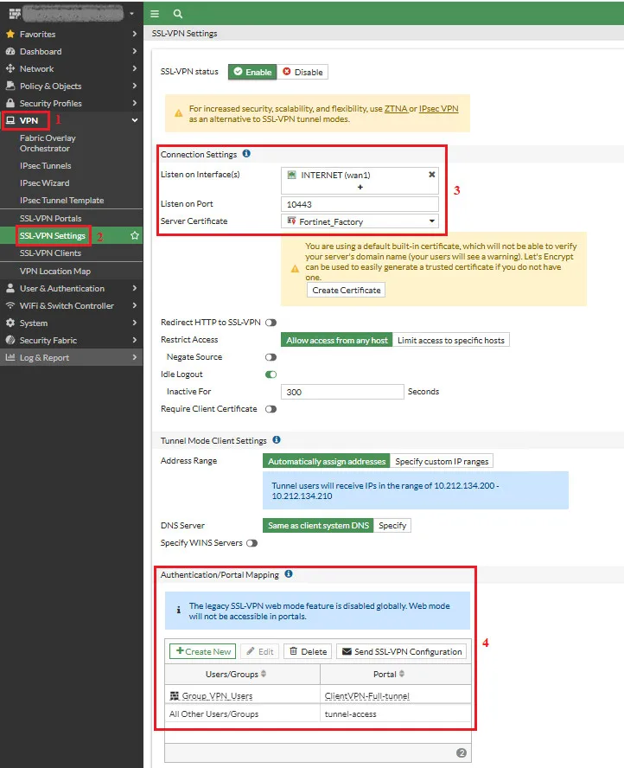
Task: Click the FortiGate logo icon
Action: pyautogui.click(x=15, y=14)
